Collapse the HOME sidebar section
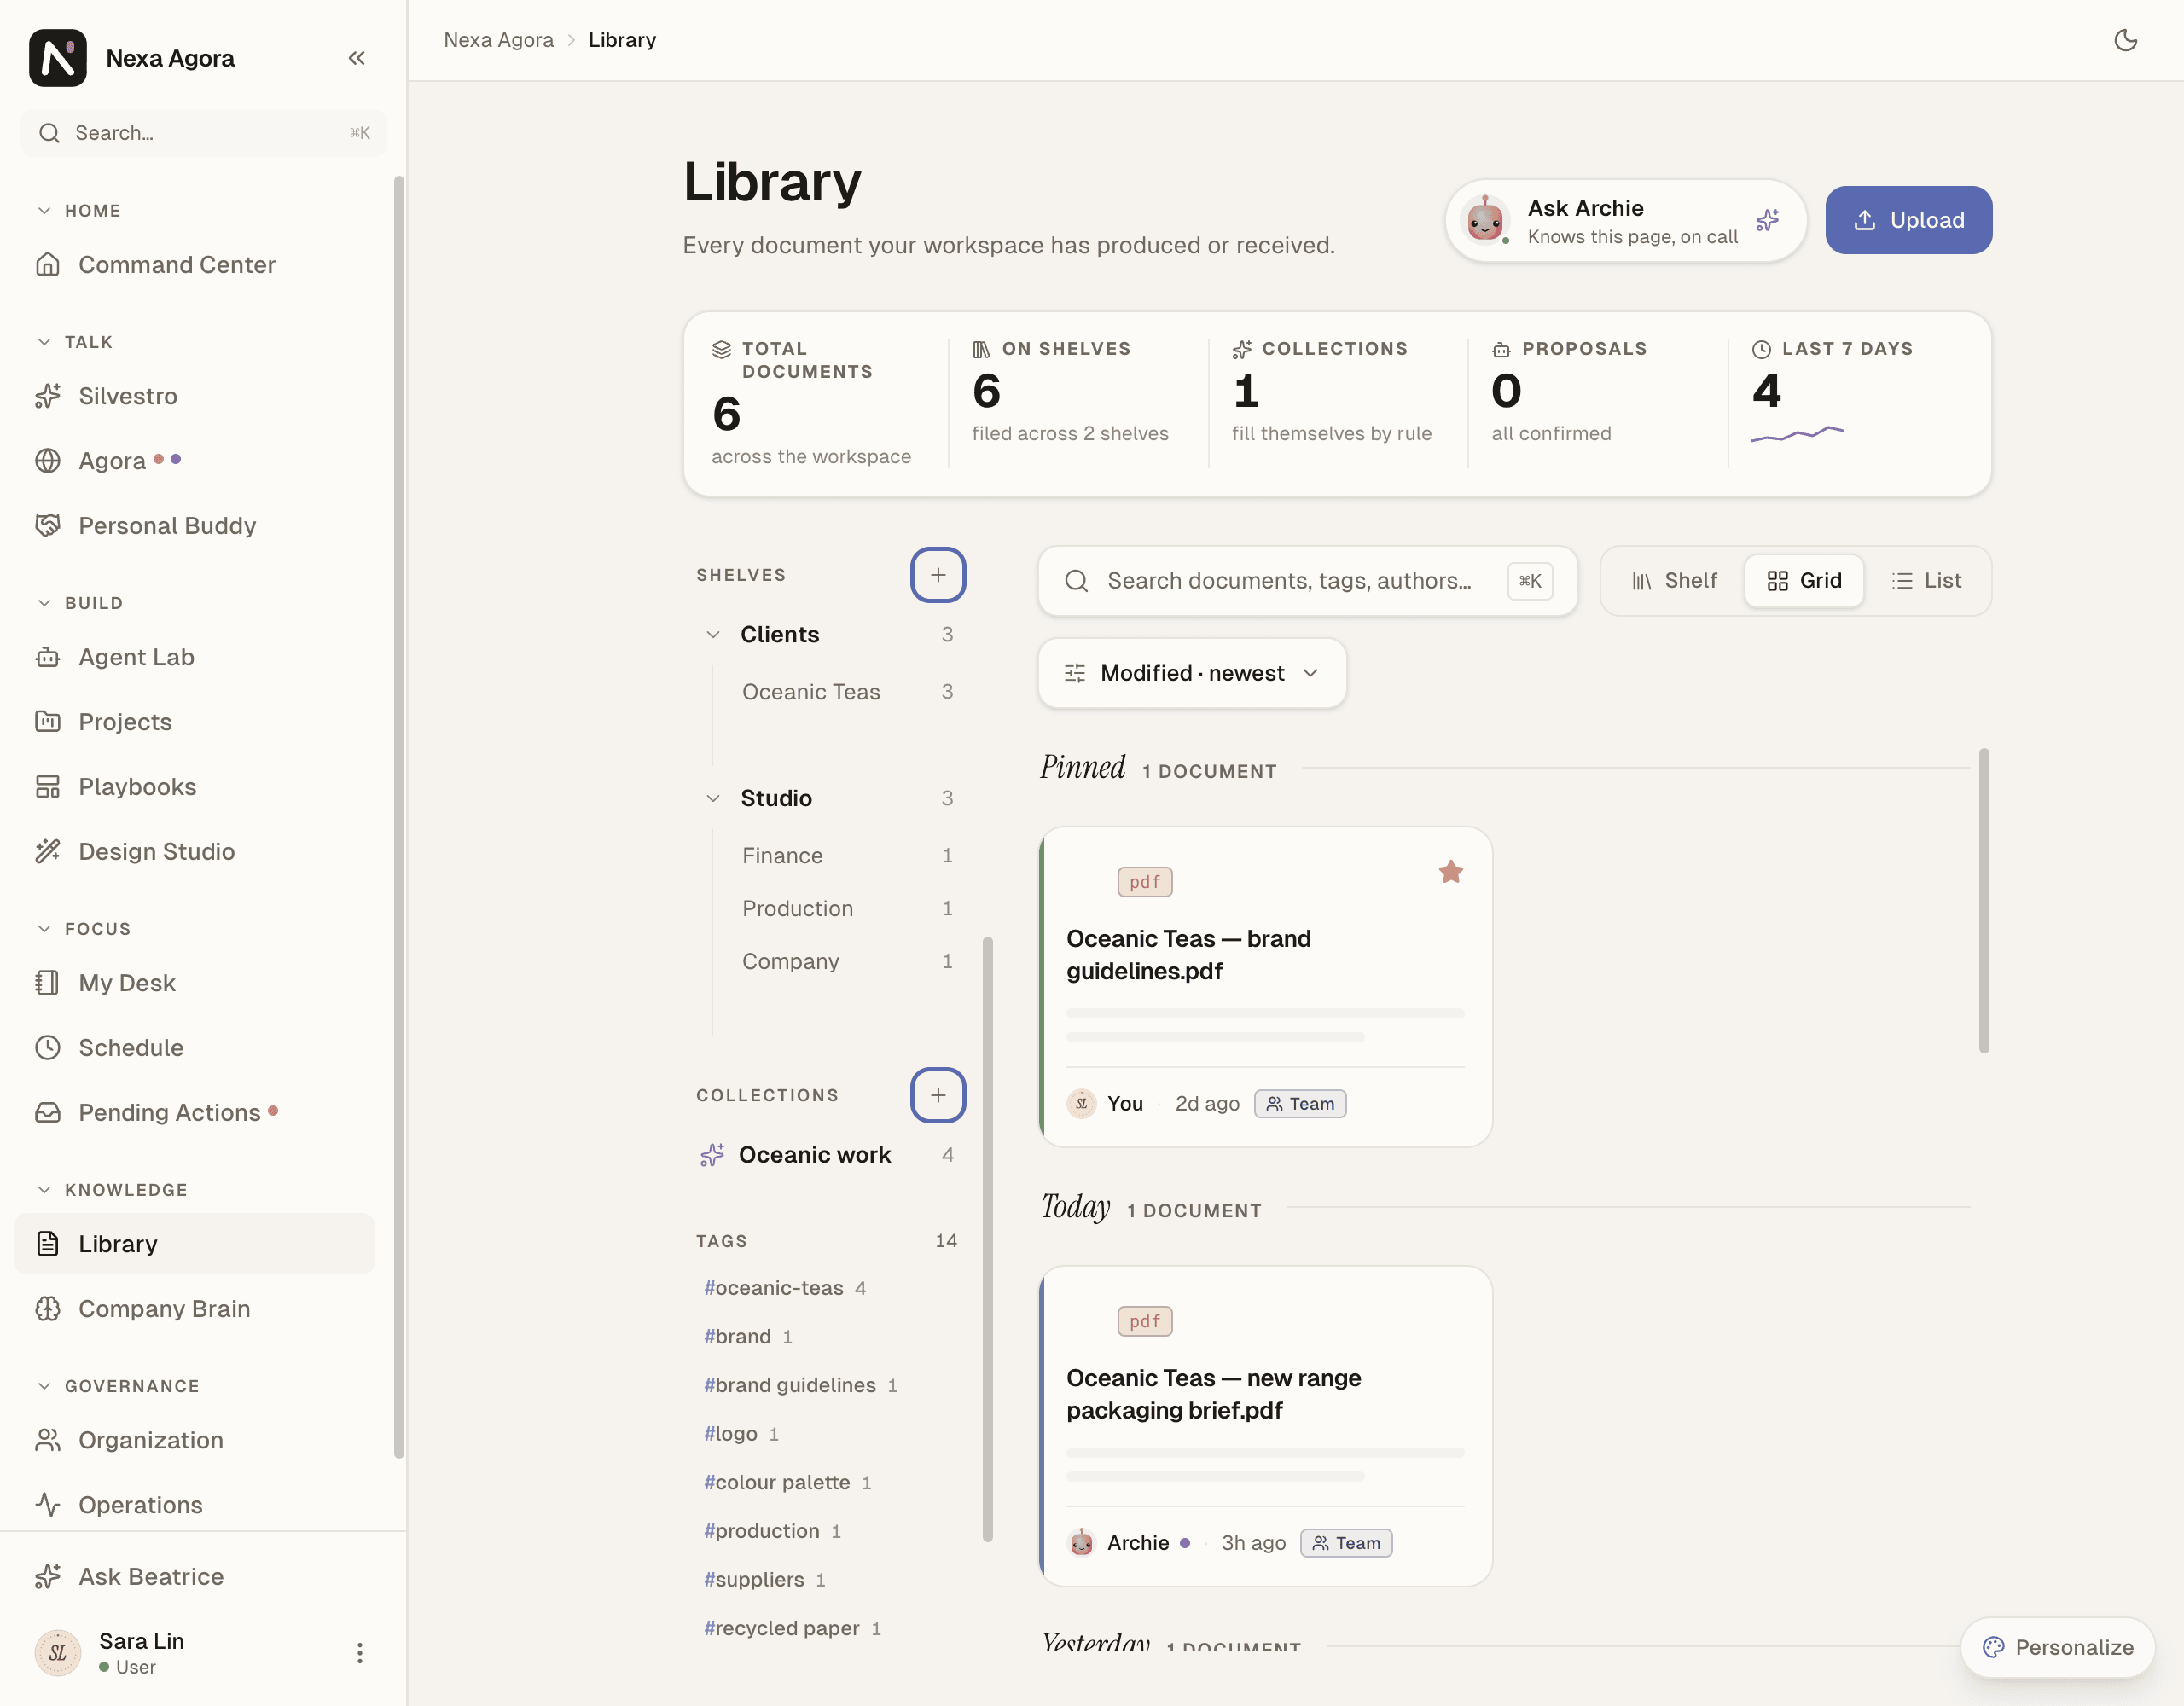This screenshot has width=2184, height=1706. click(x=79, y=211)
